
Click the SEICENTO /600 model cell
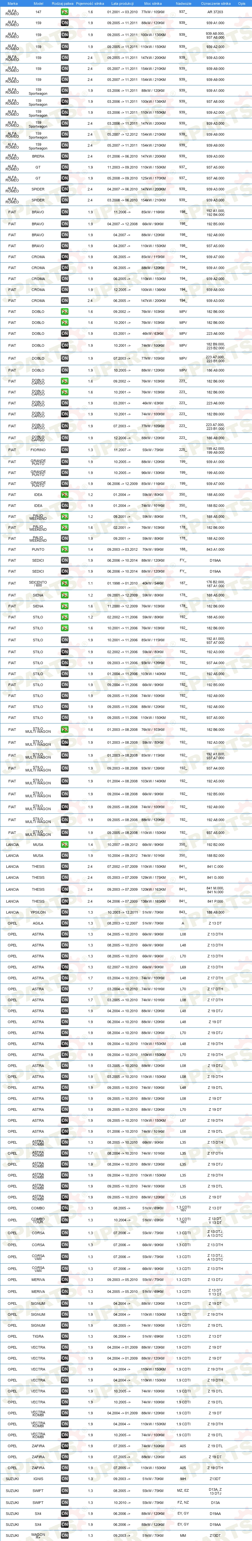pos(38,583)
